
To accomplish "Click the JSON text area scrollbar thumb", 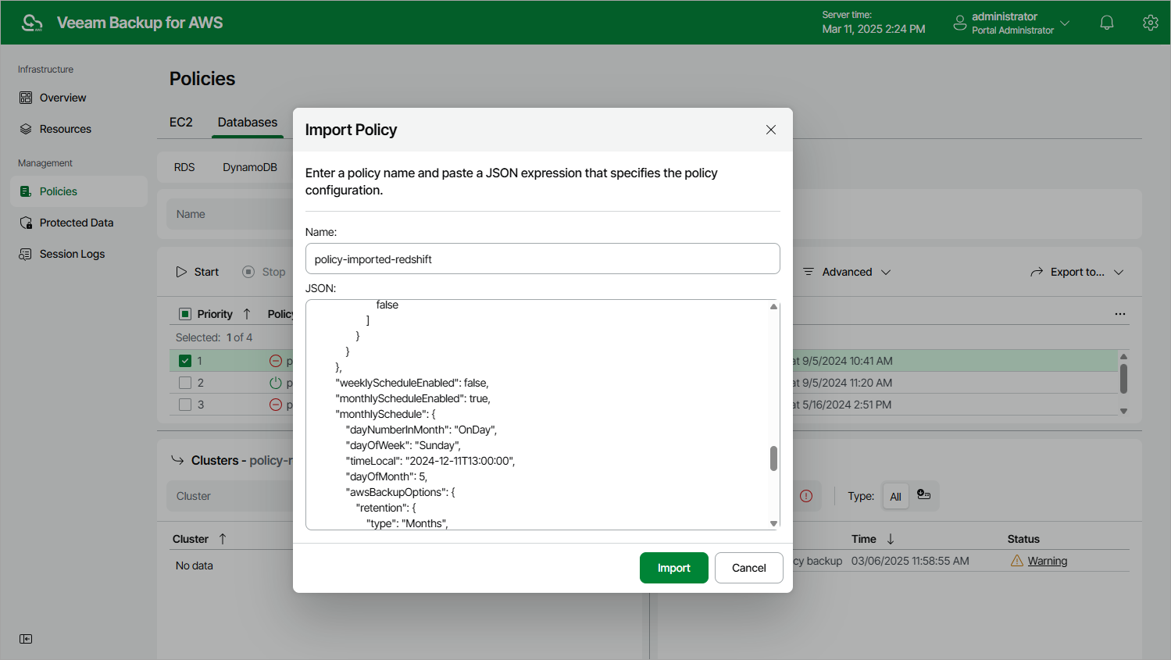I will click(x=773, y=458).
